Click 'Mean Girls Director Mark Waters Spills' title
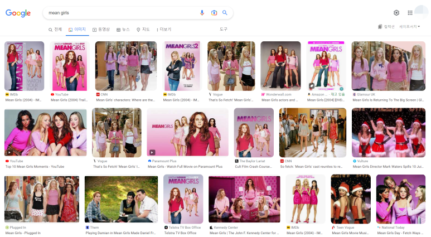The image size is (431, 237). coord(389,167)
